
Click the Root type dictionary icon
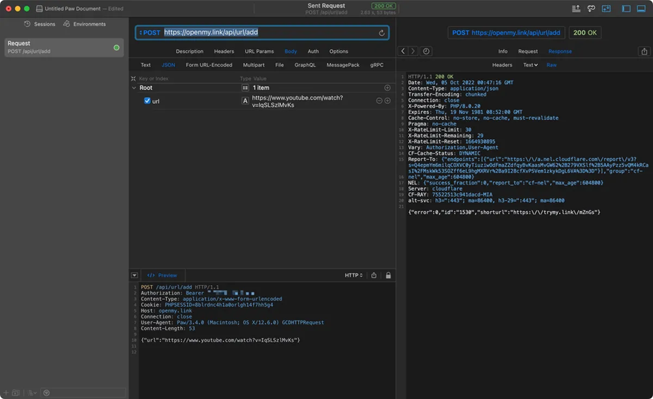pyautogui.click(x=245, y=88)
